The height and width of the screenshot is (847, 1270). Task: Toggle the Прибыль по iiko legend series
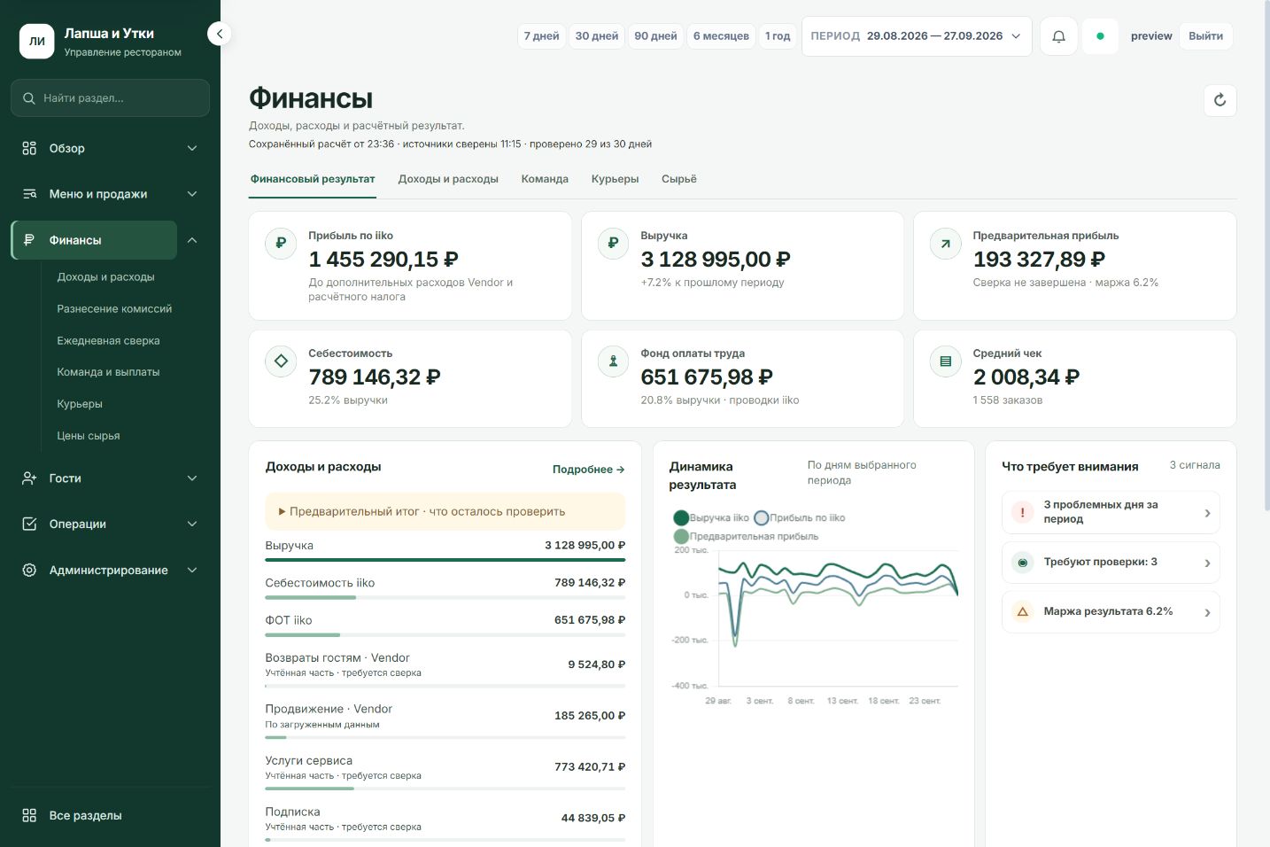(x=800, y=517)
